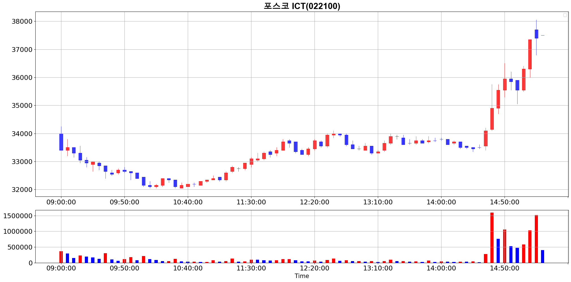The width and height of the screenshot is (571, 282).
Task: Click the red candle at 14:50:00 in price chart
Action: click(x=505, y=84)
